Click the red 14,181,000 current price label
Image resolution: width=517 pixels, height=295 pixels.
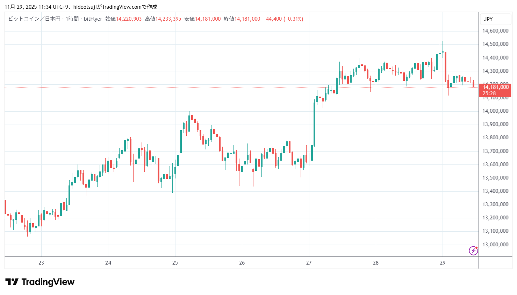[495, 87]
